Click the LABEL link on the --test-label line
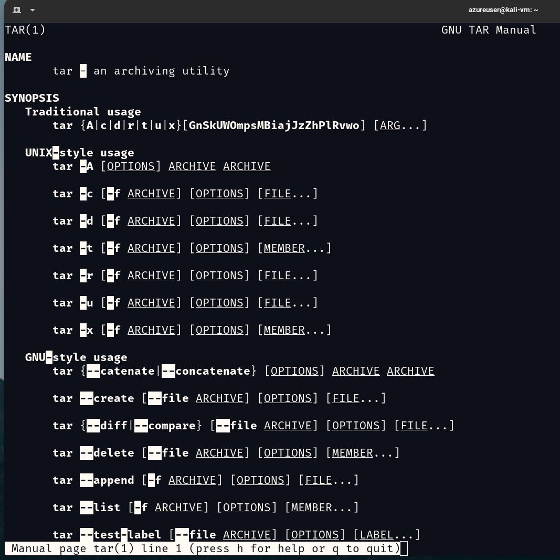The image size is (560, 560). pyautogui.click(x=376, y=534)
